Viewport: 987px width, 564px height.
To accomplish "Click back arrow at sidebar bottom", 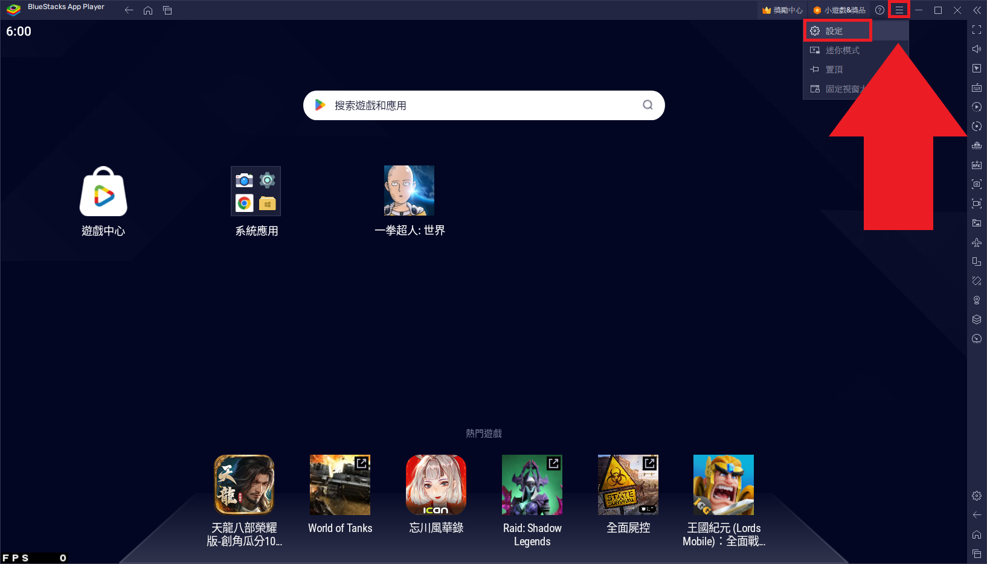I will 977,515.
